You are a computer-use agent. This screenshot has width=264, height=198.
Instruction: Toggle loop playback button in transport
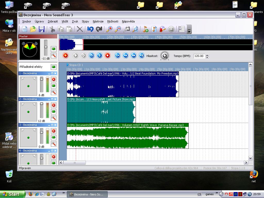point(92,55)
